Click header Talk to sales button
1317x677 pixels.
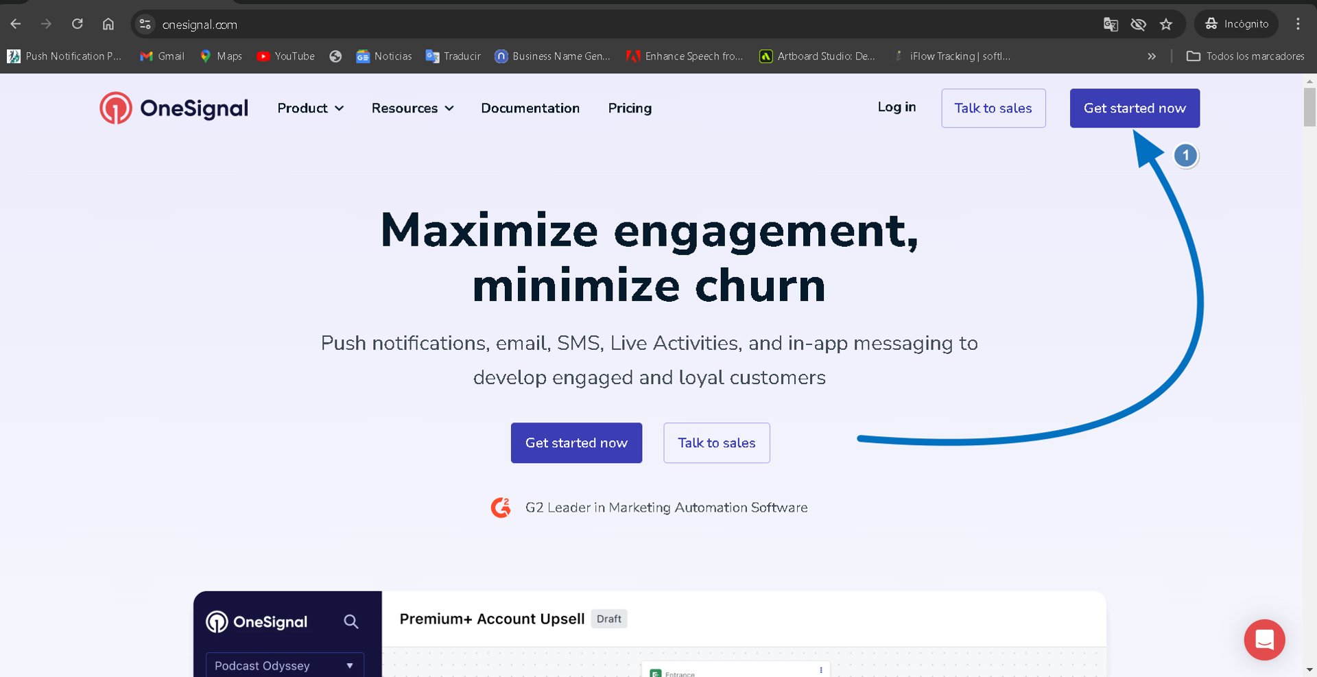[x=993, y=108]
